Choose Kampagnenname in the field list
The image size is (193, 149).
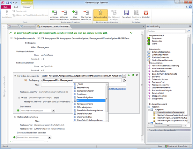[x=90, y=104]
